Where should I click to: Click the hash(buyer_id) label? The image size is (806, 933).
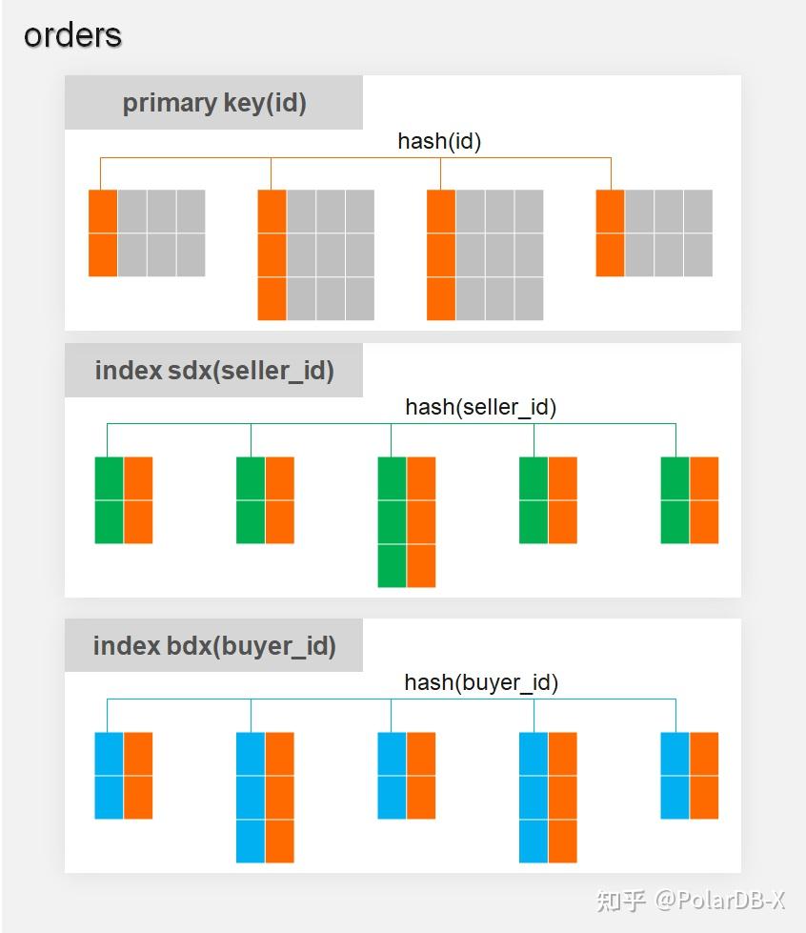click(480, 682)
